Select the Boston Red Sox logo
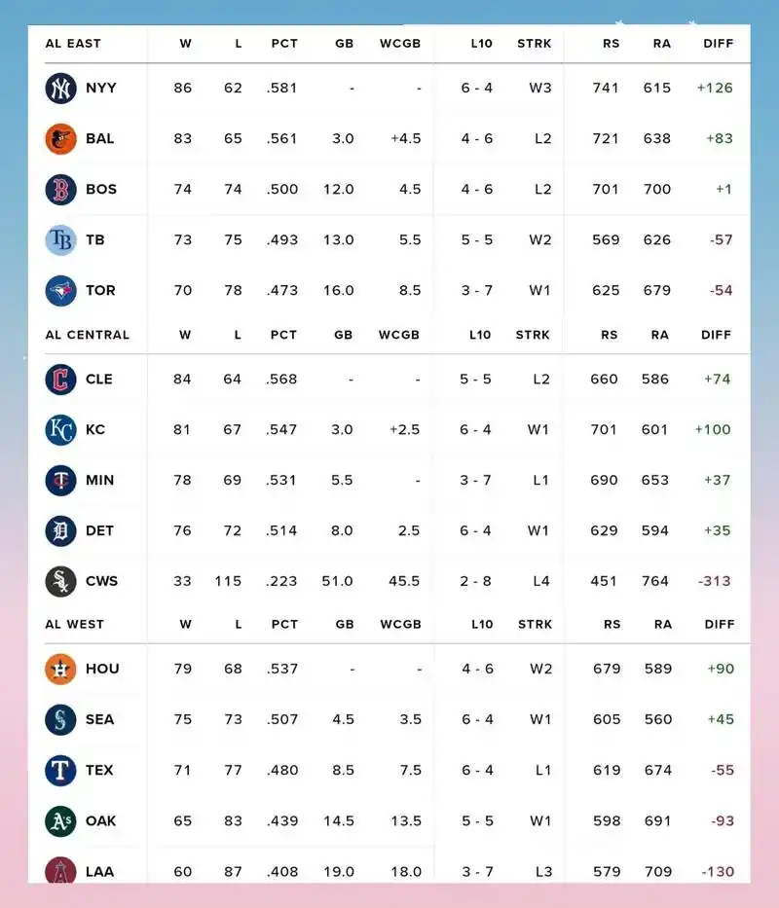This screenshot has height=908, width=779. 60,190
